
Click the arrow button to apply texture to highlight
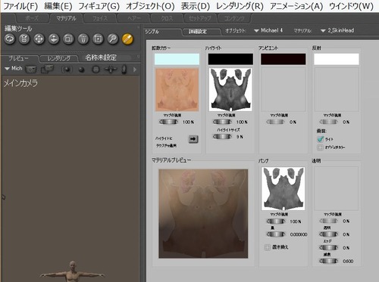193,139
